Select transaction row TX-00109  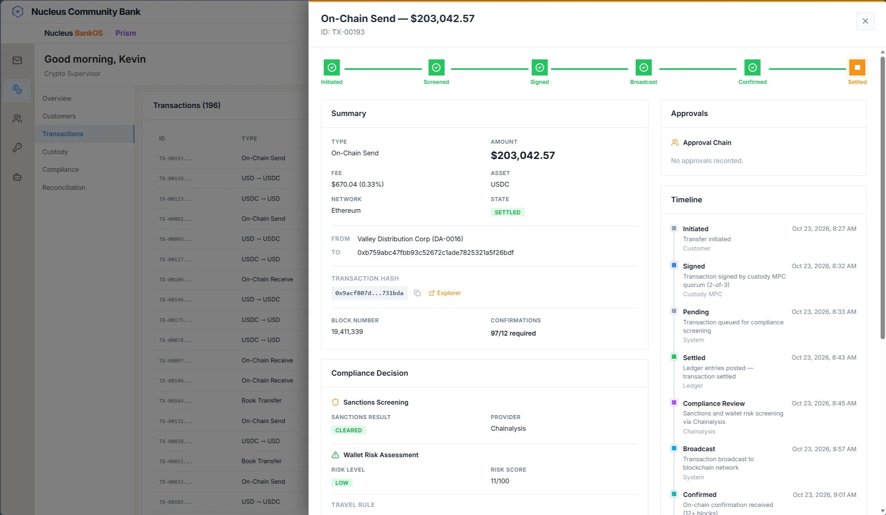pos(230,279)
